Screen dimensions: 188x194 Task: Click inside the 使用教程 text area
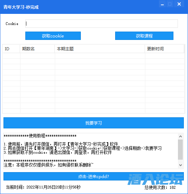[91, 151]
